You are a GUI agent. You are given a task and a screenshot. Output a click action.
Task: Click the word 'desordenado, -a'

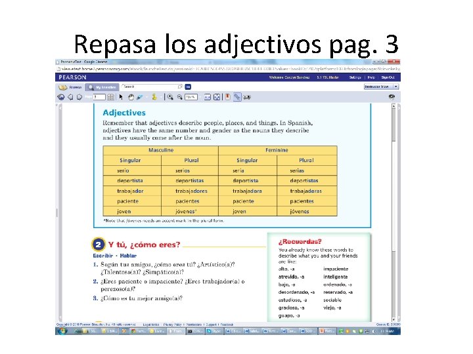pyautogui.click(x=296, y=292)
